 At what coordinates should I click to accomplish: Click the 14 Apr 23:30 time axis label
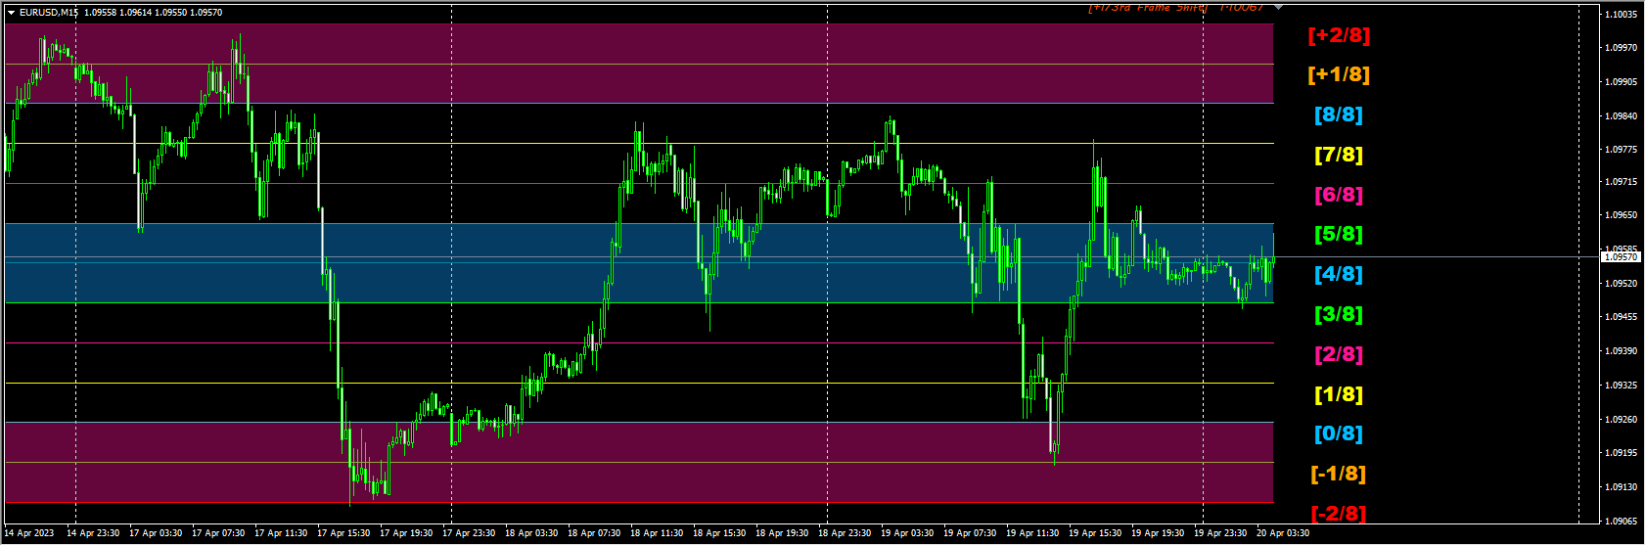(x=93, y=534)
